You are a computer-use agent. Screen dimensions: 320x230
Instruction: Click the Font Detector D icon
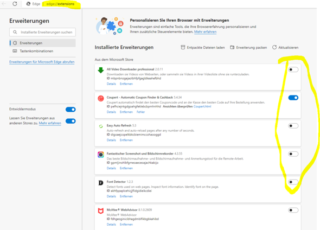pyautogui.click(x=101, y=183)
